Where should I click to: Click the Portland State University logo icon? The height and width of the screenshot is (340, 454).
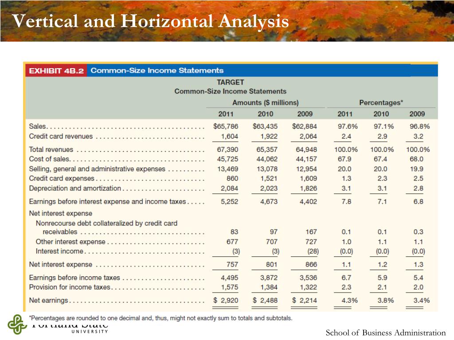click(x=17, y=325)
